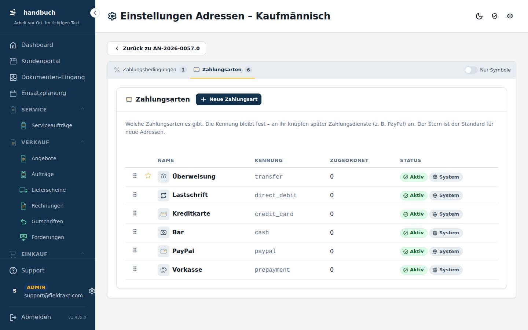The width and height of the screenshot is (528, 330).
Task: Enable the Nur Symbole switch
Action: (471, 70)
